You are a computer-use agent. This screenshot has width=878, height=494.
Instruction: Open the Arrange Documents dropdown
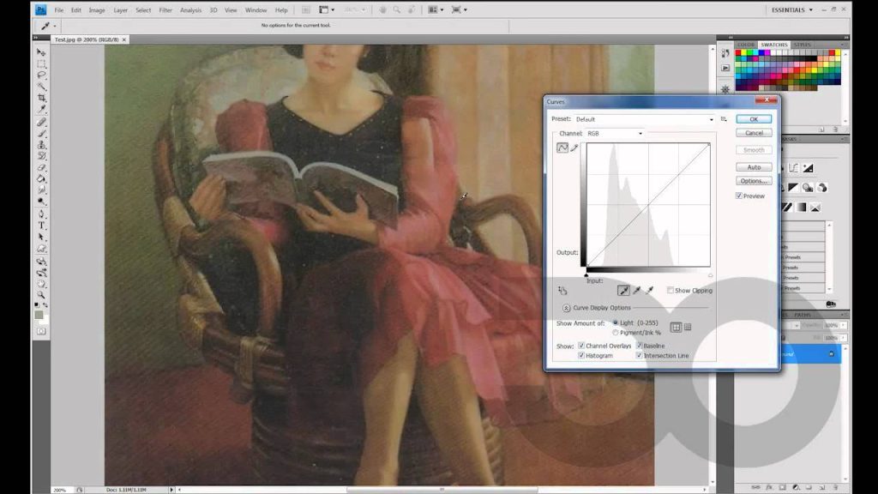(x=436, y=9)
